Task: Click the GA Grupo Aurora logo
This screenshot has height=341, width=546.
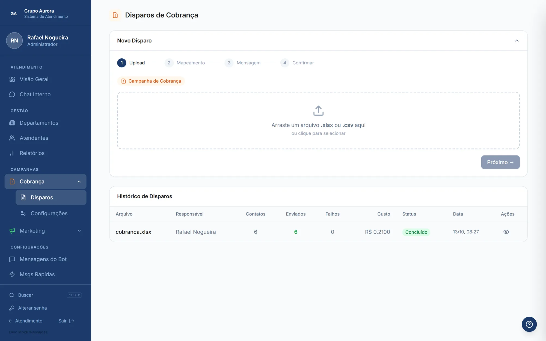Action: pos(14,14)
